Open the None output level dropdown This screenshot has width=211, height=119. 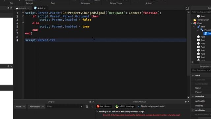(x=20, y=106)
